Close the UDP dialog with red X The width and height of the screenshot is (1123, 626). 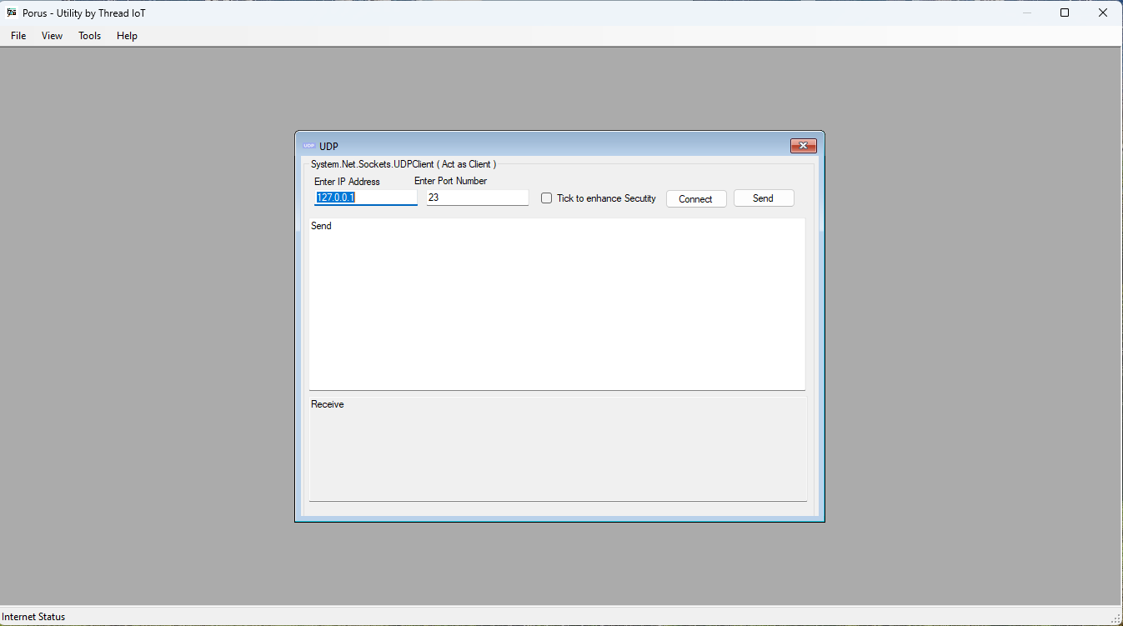click(x=803, y=145)
